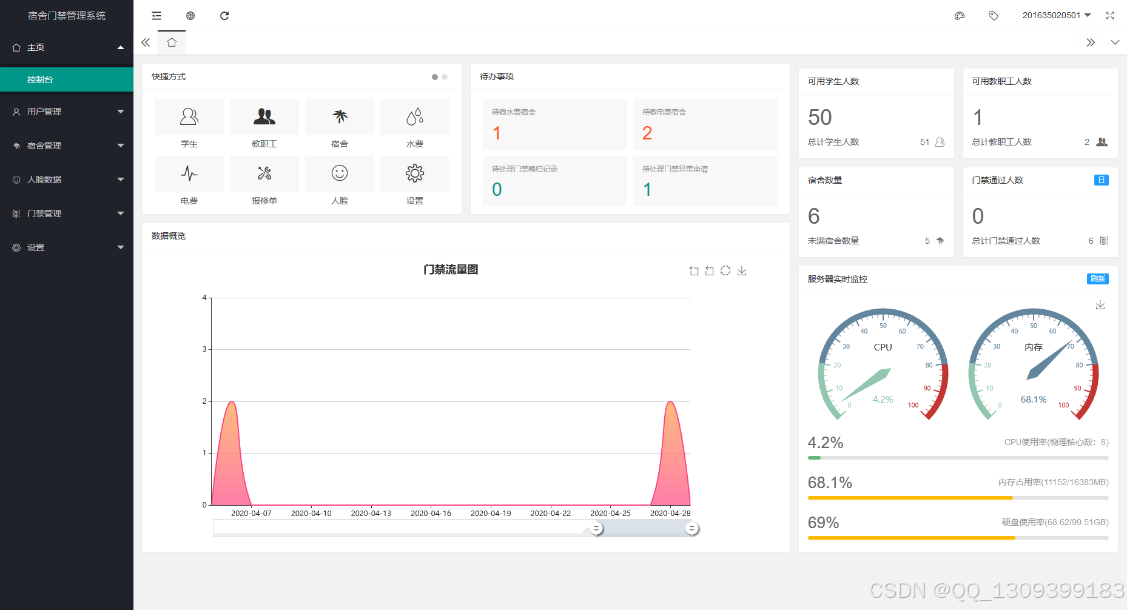Viewport: 1127px width, 610px height.
Task: Open the 设置 gear shortcut icon
Action: tap(415, 173)
